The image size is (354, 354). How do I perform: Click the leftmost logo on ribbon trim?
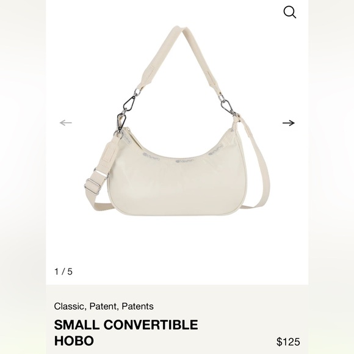(151, 156)
